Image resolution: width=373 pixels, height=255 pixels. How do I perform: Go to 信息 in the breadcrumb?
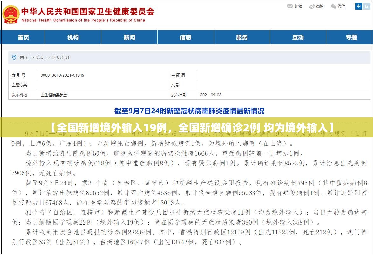point(40,57)
